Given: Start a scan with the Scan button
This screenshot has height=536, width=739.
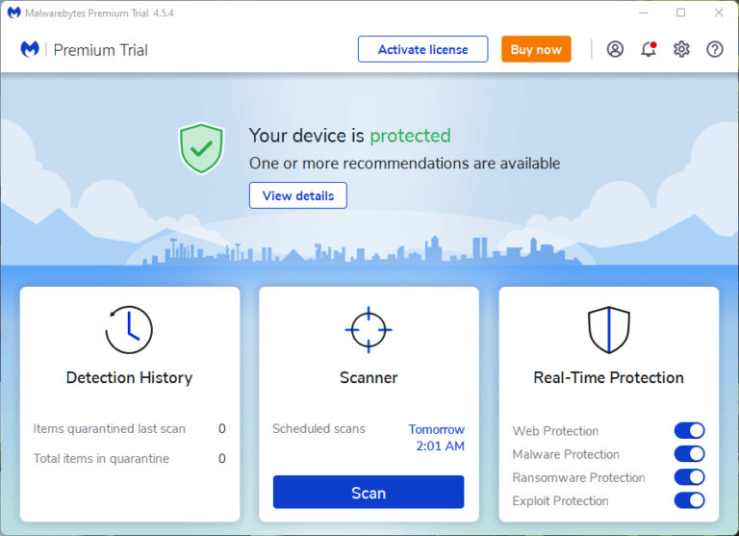Looking at the screenshot, I should (x=369, y=493).
